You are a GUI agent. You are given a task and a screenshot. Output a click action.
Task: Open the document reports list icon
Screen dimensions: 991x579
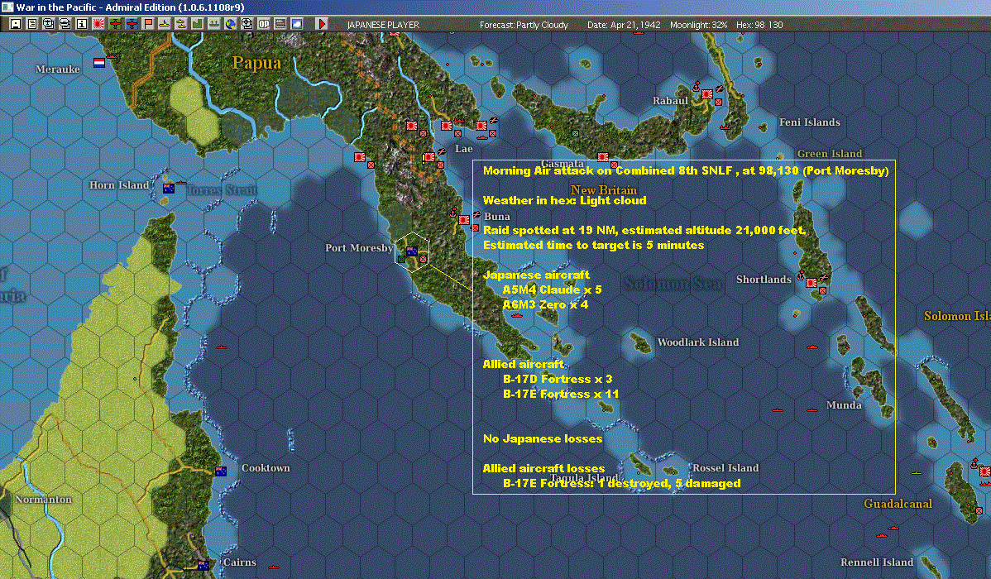pyautogui.click(x=32, y=24)
